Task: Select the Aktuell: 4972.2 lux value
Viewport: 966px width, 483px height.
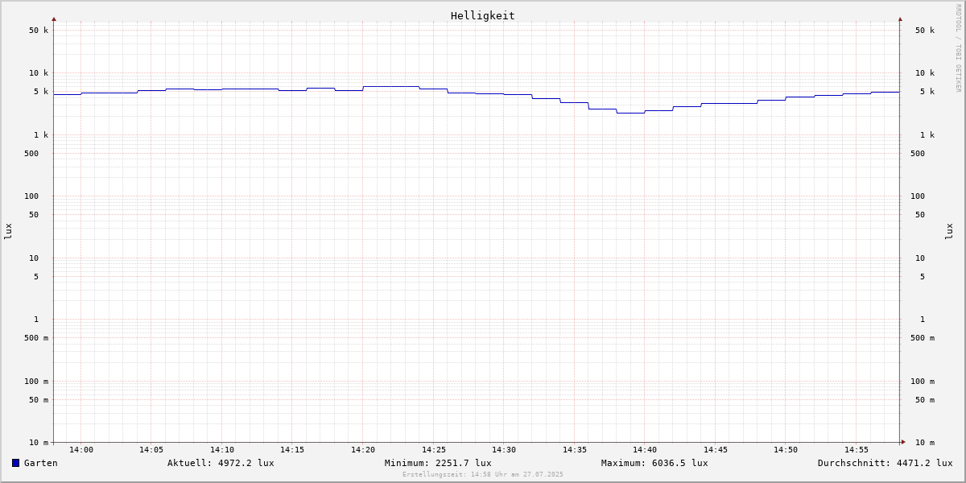Action: coord(221,463)
